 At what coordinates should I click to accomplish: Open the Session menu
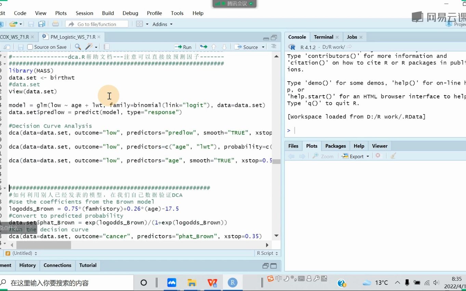(84, 13)
